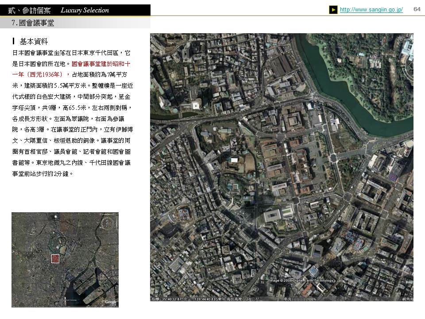Click the red highlighted square on the overview map
The height and width of the screenshot is (319, 425).
pyautogui.click(x=55, y=259)
